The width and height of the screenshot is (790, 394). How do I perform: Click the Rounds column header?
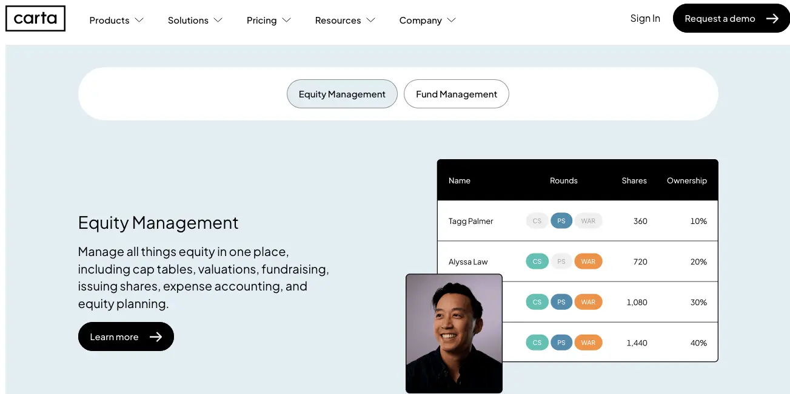pos(564,180)
